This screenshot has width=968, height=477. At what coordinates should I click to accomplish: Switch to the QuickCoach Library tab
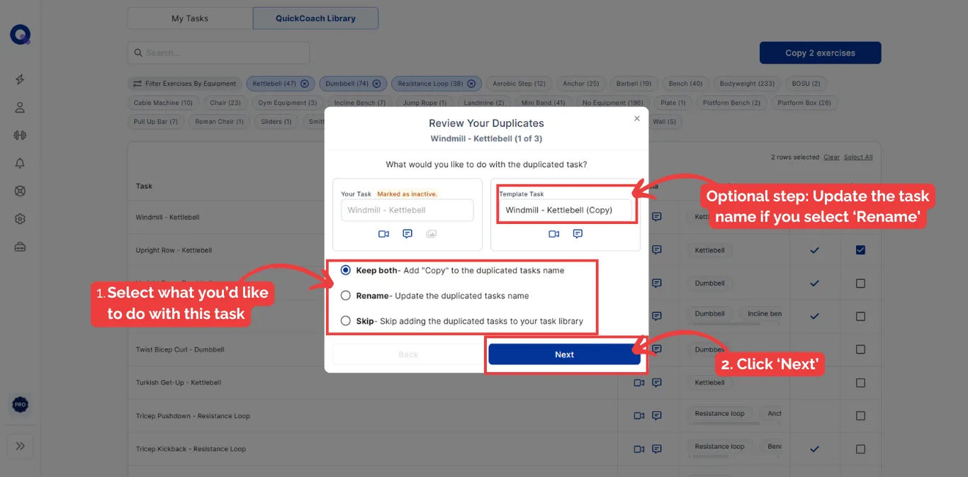point(315,18)
